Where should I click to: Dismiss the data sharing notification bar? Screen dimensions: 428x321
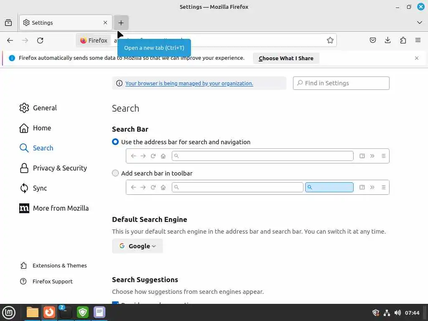[417, 58]
